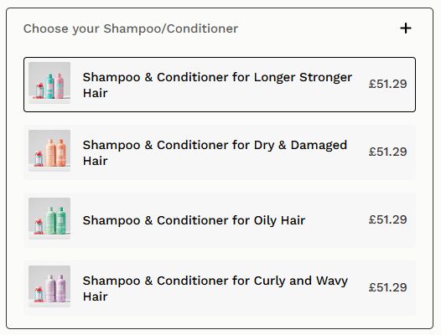Click the £51.29 price for Dry & Damaged Hair
Viewport: 441px width, 335px height.
(x=387, y=152)
